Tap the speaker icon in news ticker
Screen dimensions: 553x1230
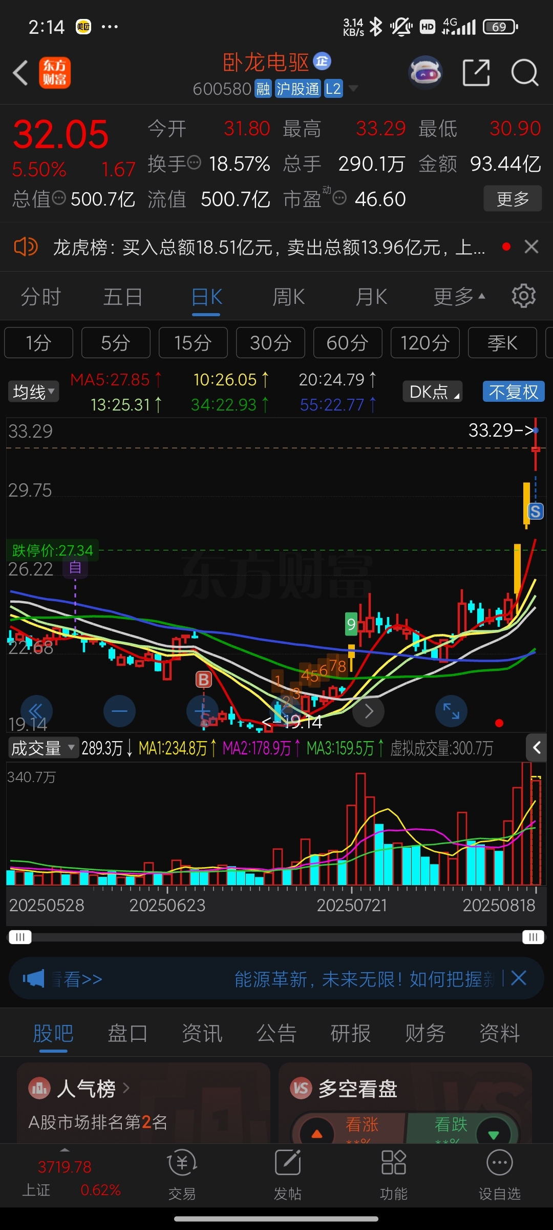click(26, 247)
